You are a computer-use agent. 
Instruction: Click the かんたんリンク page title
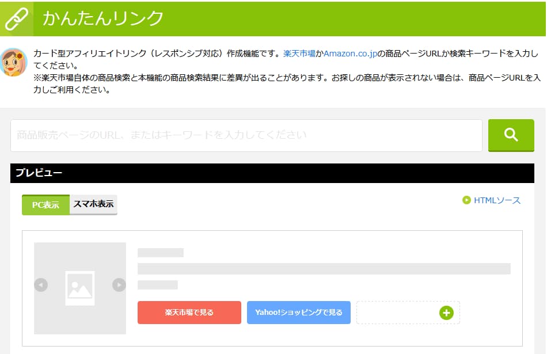point(103,18)
